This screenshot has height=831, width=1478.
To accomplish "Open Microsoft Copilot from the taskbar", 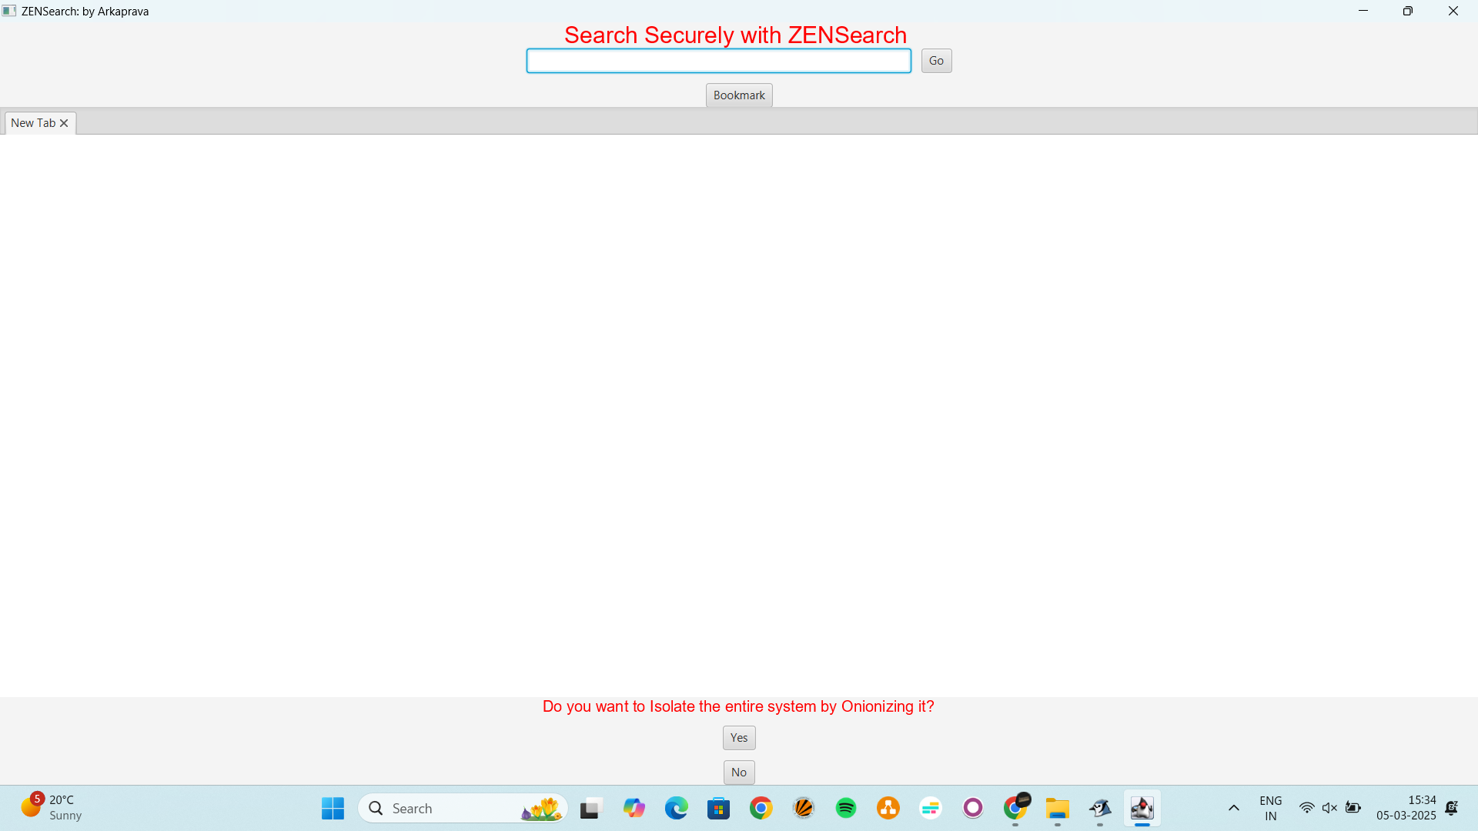I will (634, 808).
